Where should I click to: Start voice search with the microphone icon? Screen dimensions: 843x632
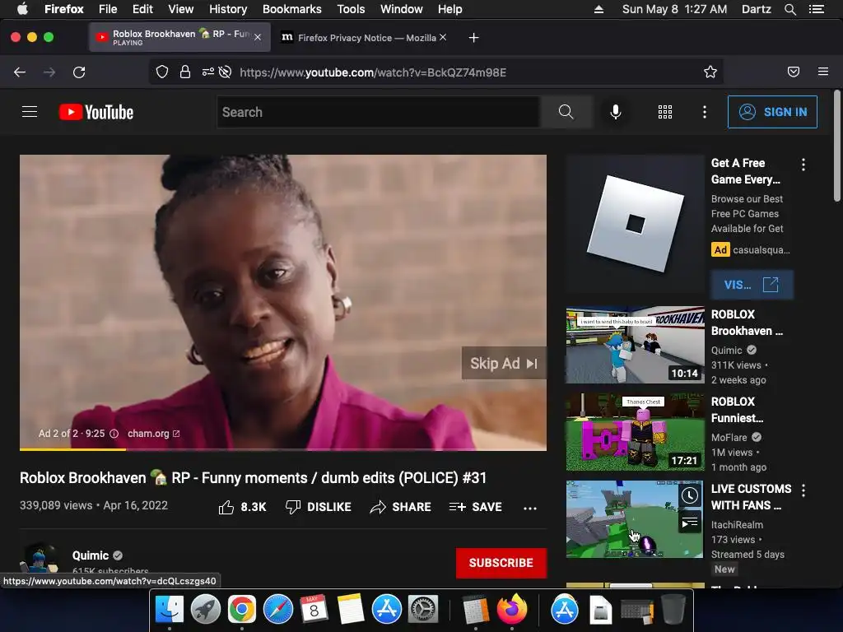coord(616,112)
